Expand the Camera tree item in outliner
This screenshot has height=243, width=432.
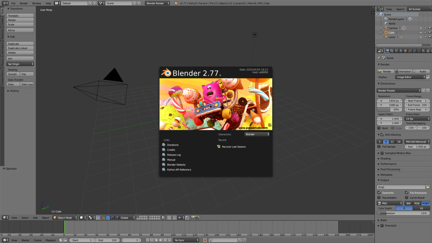pyautogui.click(x=381, y=28)
